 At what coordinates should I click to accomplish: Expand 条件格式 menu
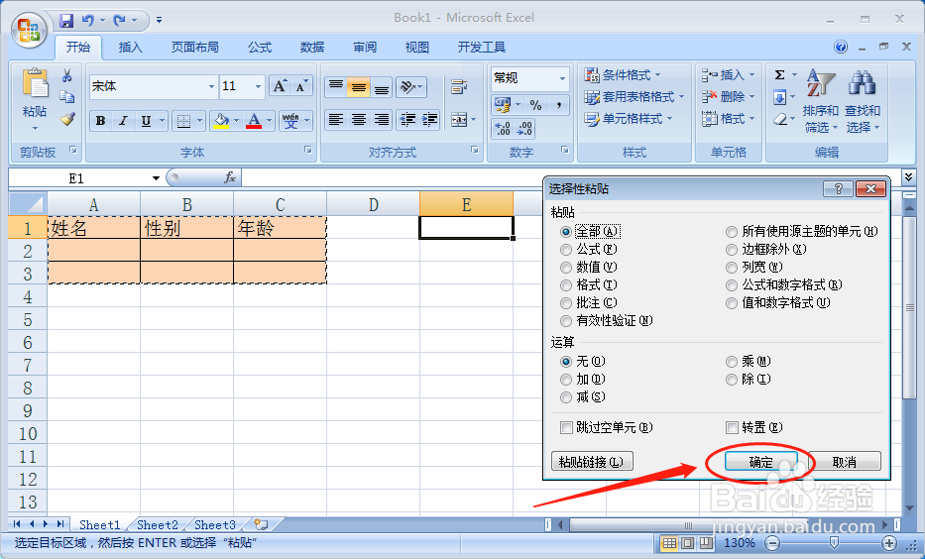623,75
